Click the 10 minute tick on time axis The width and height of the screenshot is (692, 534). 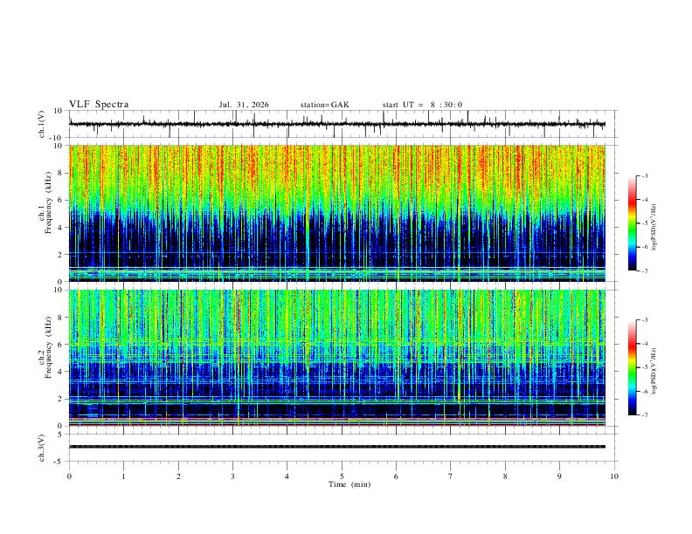click(614, 476)
